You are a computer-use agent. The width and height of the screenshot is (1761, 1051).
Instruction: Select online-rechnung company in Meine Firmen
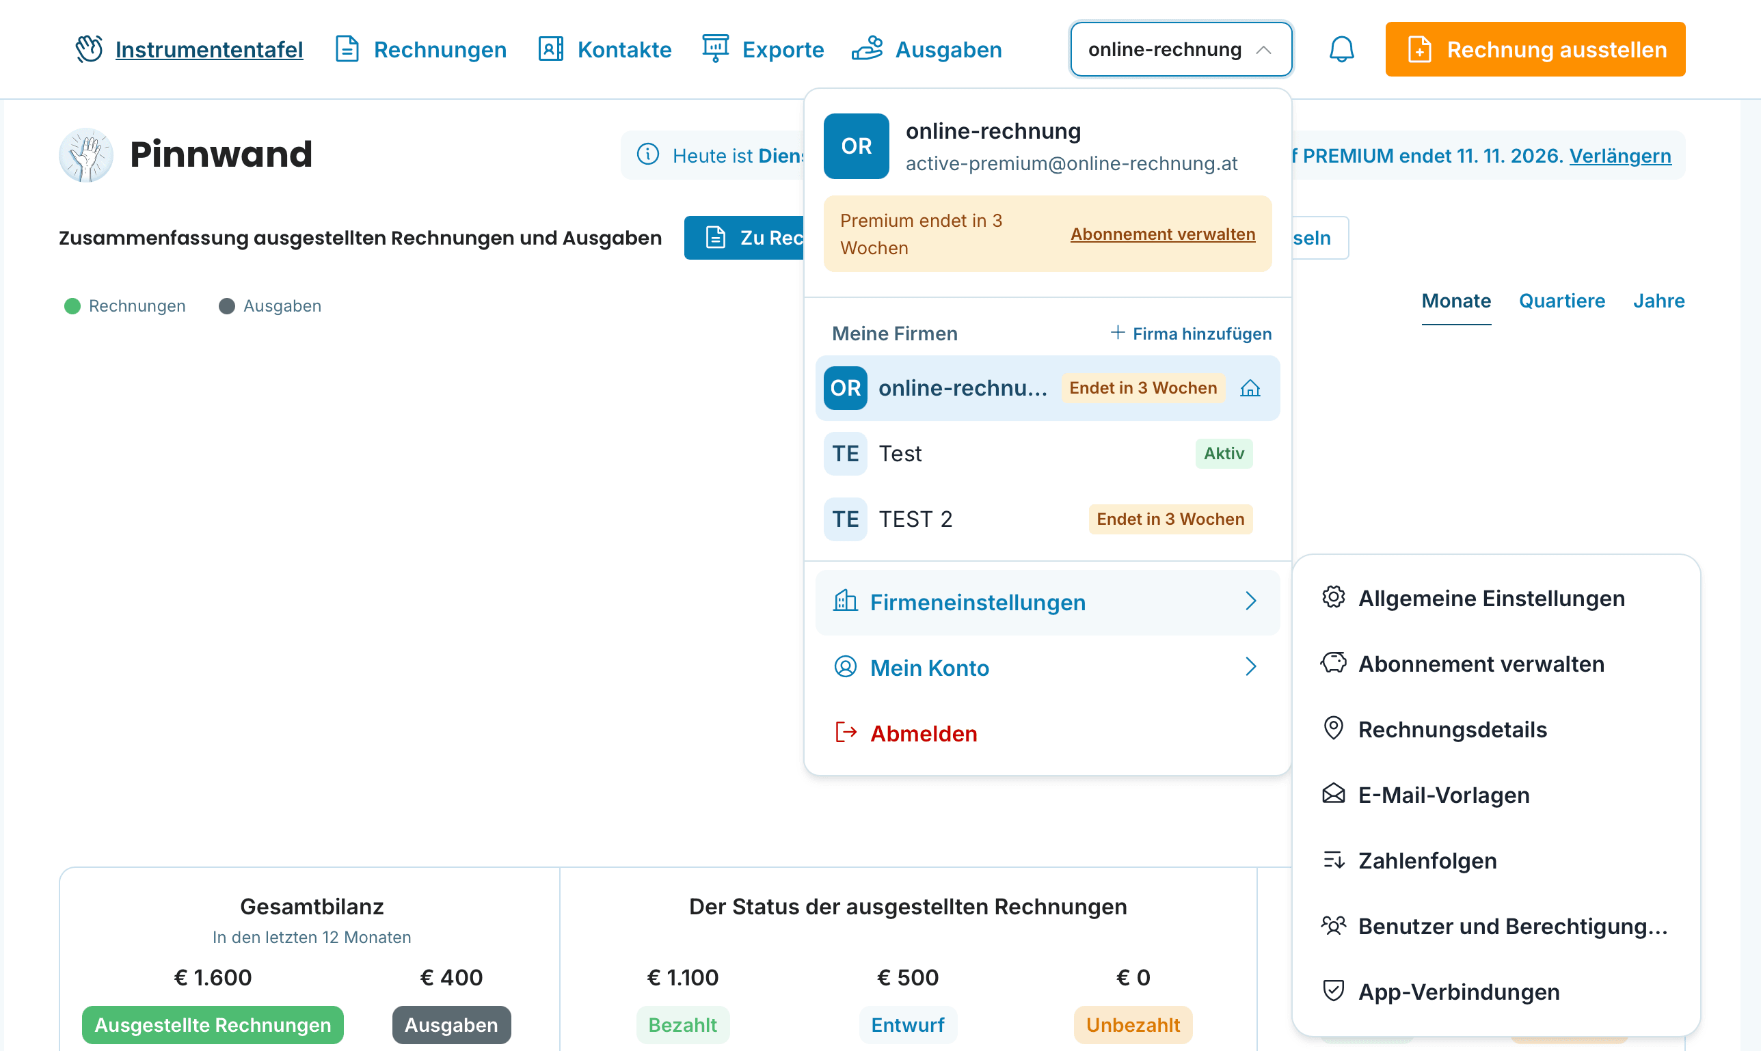pyautogui.click(x=1047, y=388)
